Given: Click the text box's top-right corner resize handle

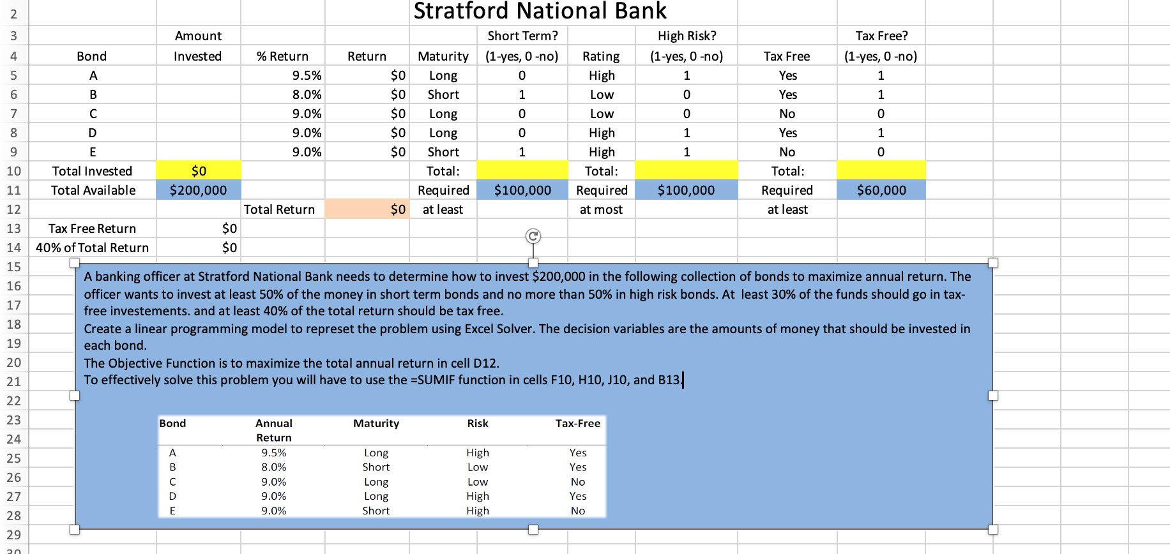Looking at the screenshot, I should 992,263.
